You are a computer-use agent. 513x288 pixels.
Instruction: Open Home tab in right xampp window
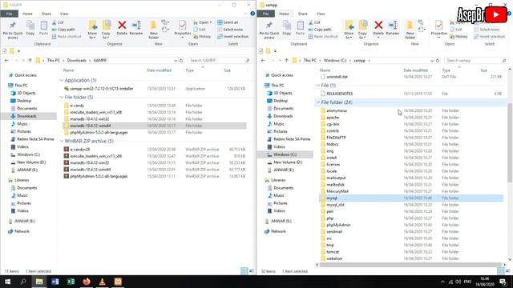coord(284,14)
